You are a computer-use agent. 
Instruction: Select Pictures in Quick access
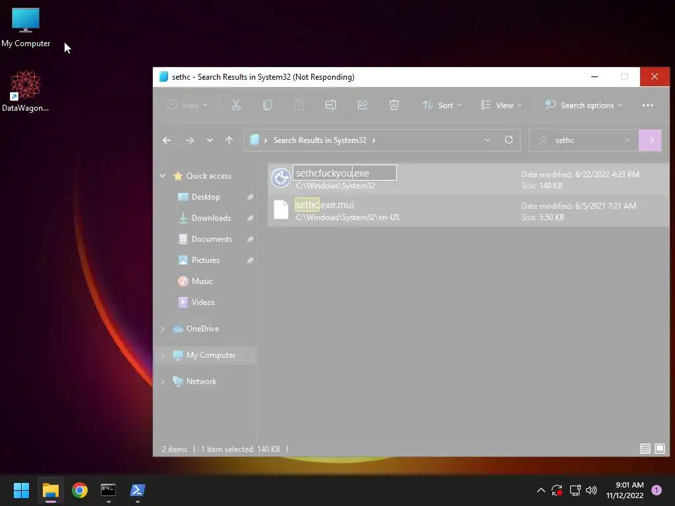[206, 260]
